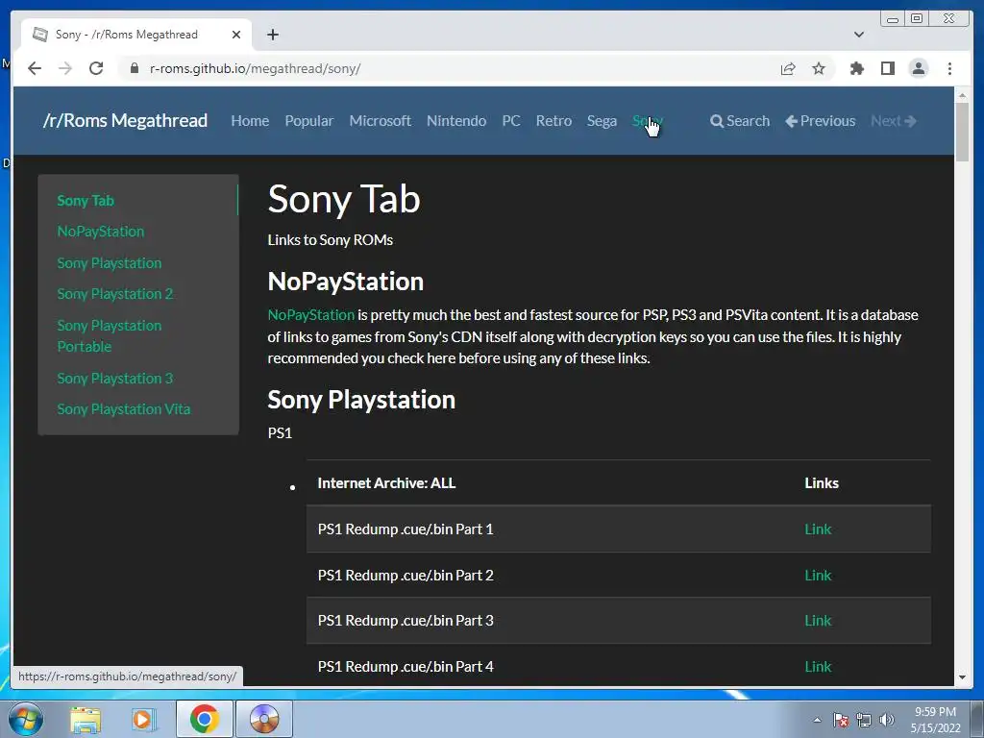The height and width of the screenshot is (738, 984).
Task: Click the 'NoPayStation' section heading
Action: (x=345, y=282)
